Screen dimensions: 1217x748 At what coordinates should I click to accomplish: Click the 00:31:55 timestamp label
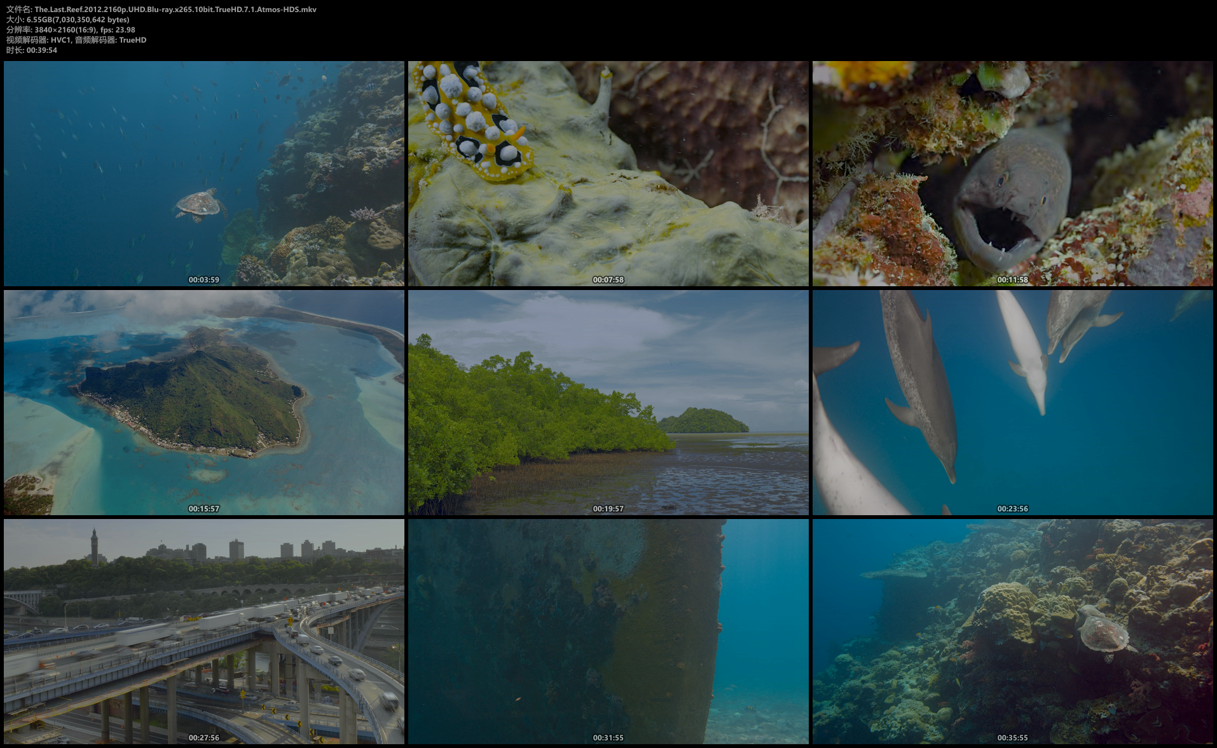pos(608,738)
